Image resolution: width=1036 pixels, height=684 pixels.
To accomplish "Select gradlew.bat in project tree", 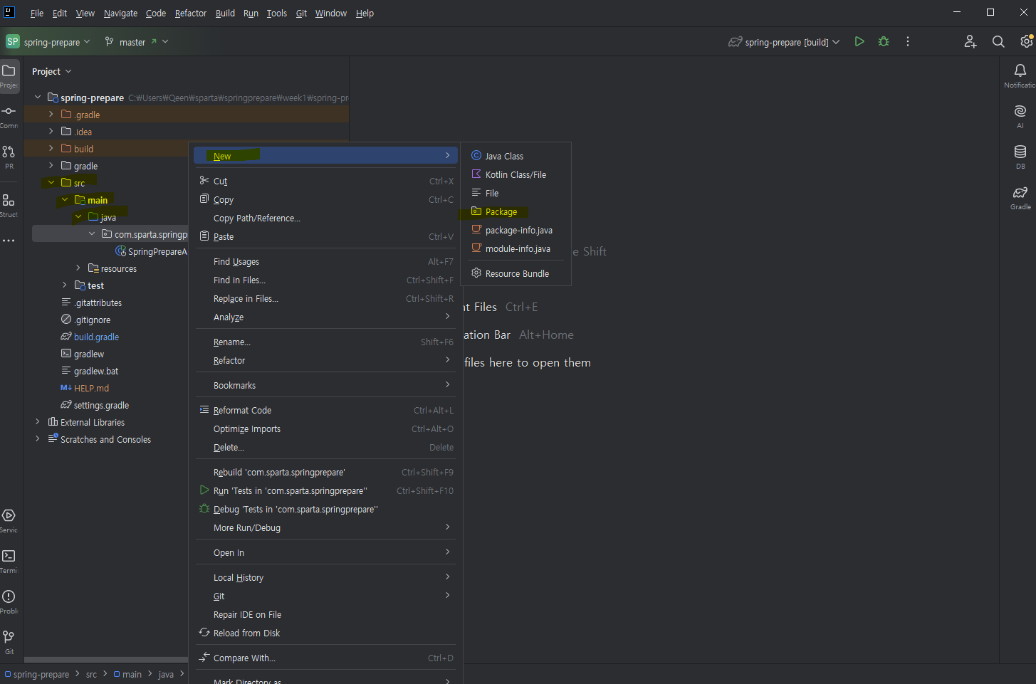I will 96,371.
